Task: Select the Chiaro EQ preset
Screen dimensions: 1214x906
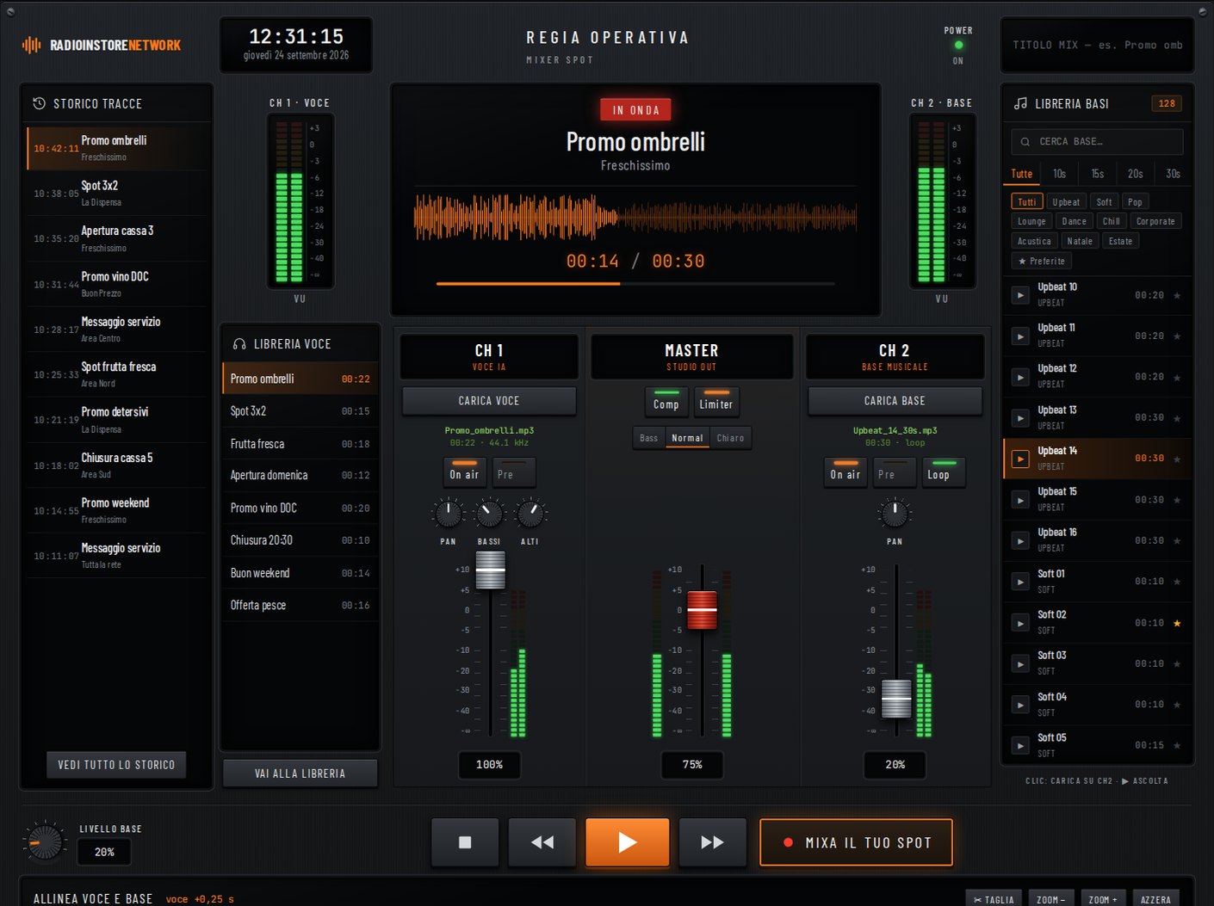Action: click(x=730, y=438)
